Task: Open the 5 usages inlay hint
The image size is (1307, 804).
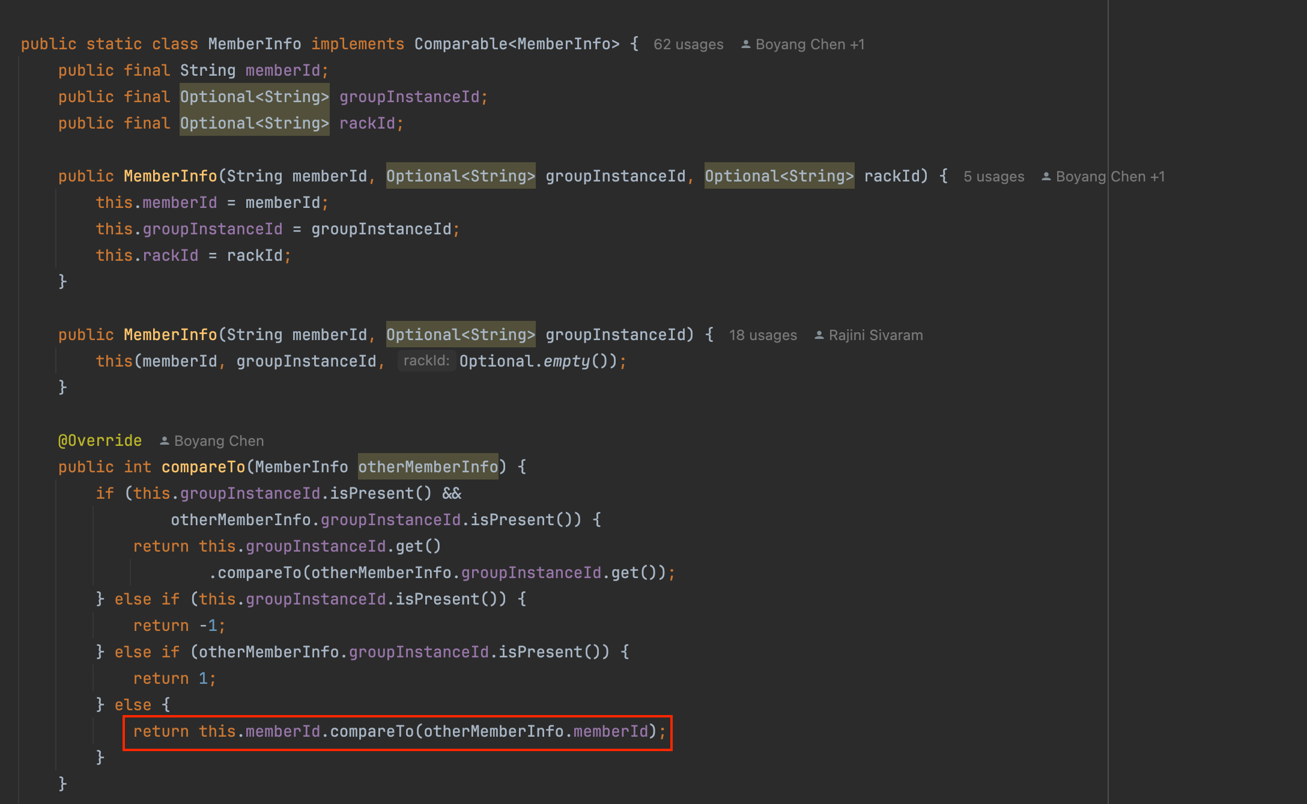Action: click(x=993, y=177)
